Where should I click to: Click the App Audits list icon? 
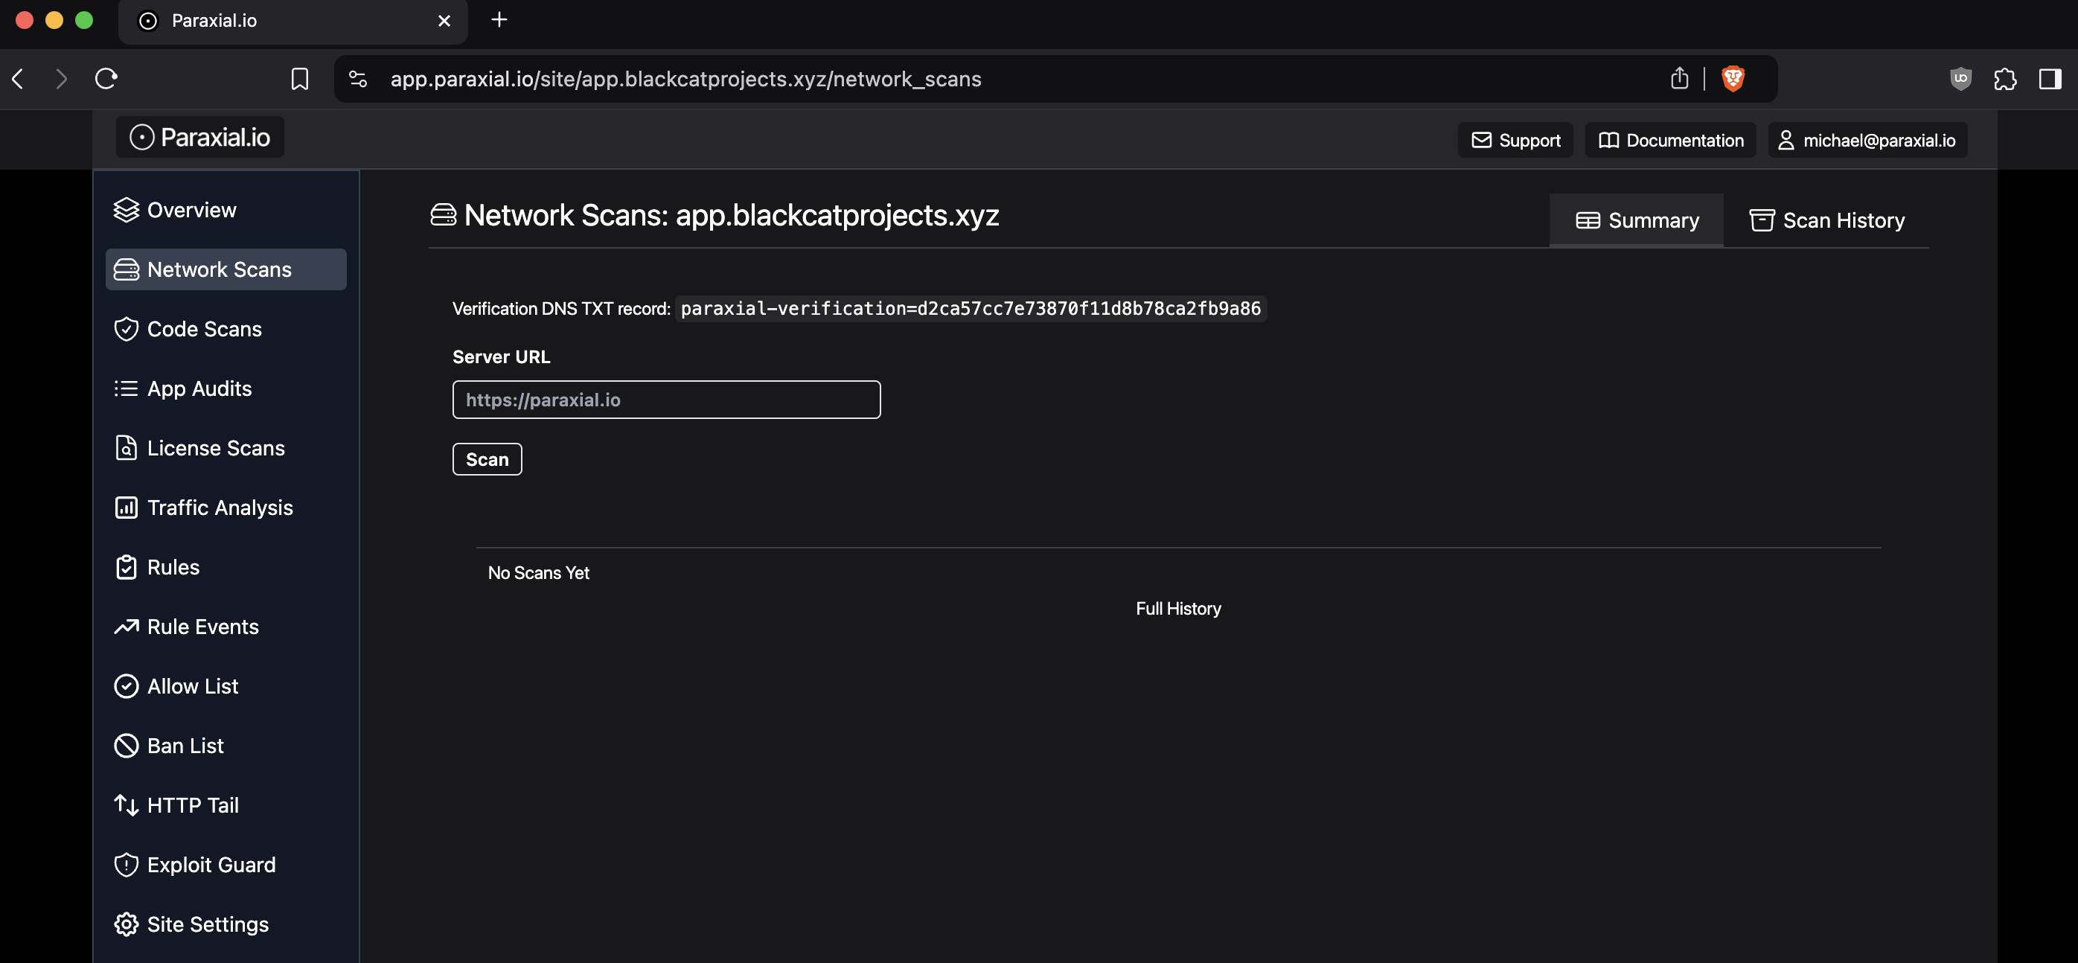pyautogui.click(x=126, y=388)
